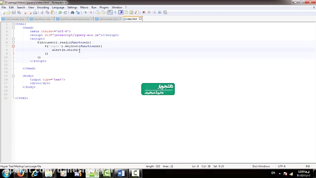Create a new document with the New toolbar icon

(x=3, y=13)
